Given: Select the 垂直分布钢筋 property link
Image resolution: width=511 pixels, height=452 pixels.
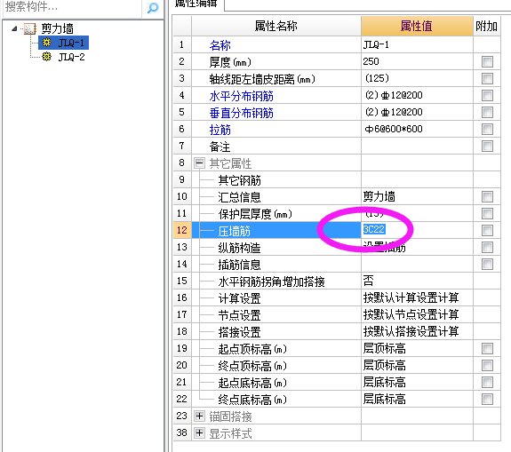Looking at the screenshot, I should tap(241, 113).
